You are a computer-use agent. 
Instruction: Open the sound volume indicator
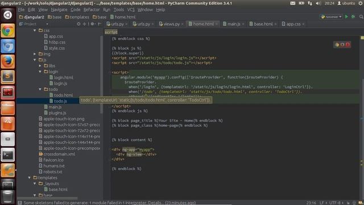(x=318, y=3)
